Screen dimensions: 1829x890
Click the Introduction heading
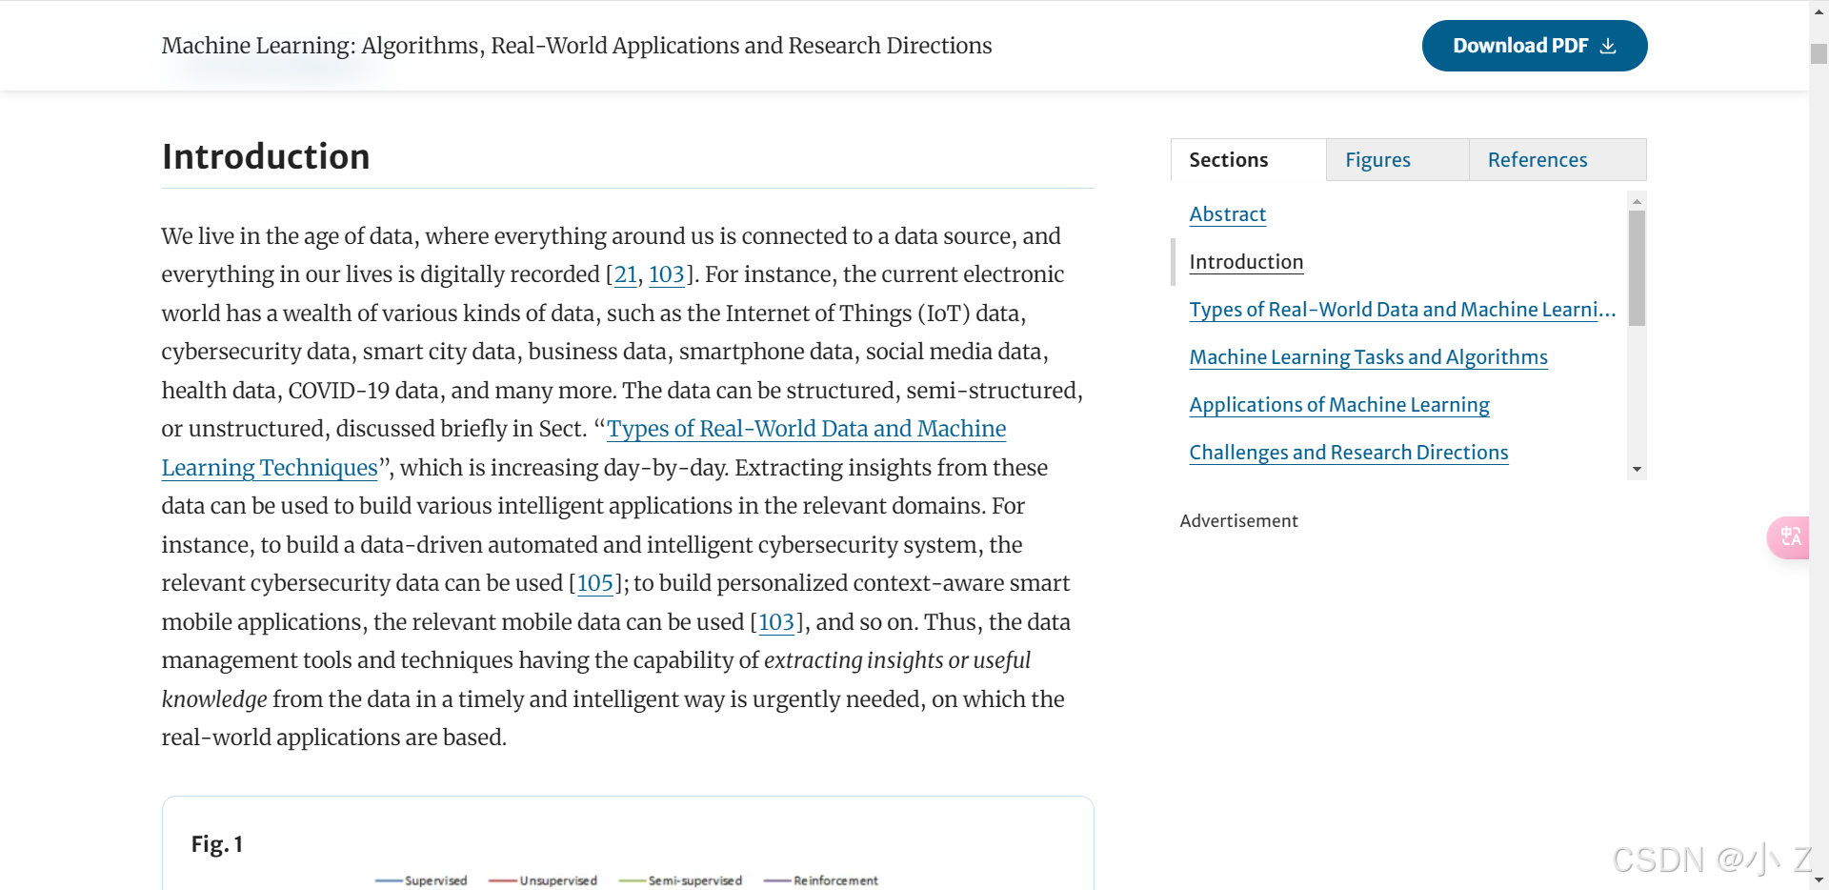266,156
